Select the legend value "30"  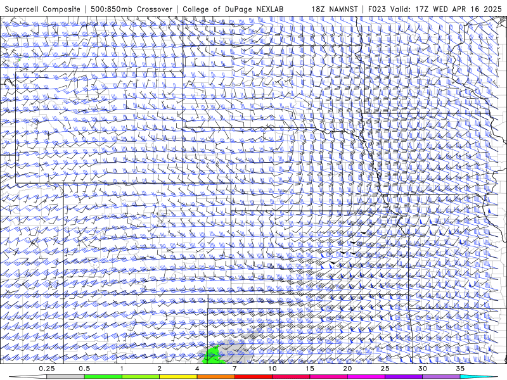423,369
